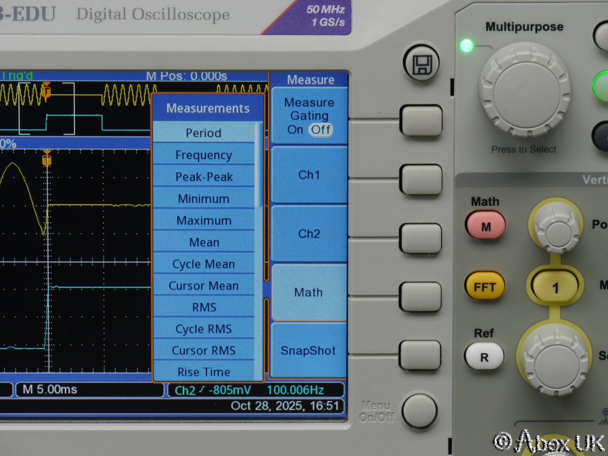Select Rise Time measurement entry
Screen dimensions: 608x456
tap(203, 371)
